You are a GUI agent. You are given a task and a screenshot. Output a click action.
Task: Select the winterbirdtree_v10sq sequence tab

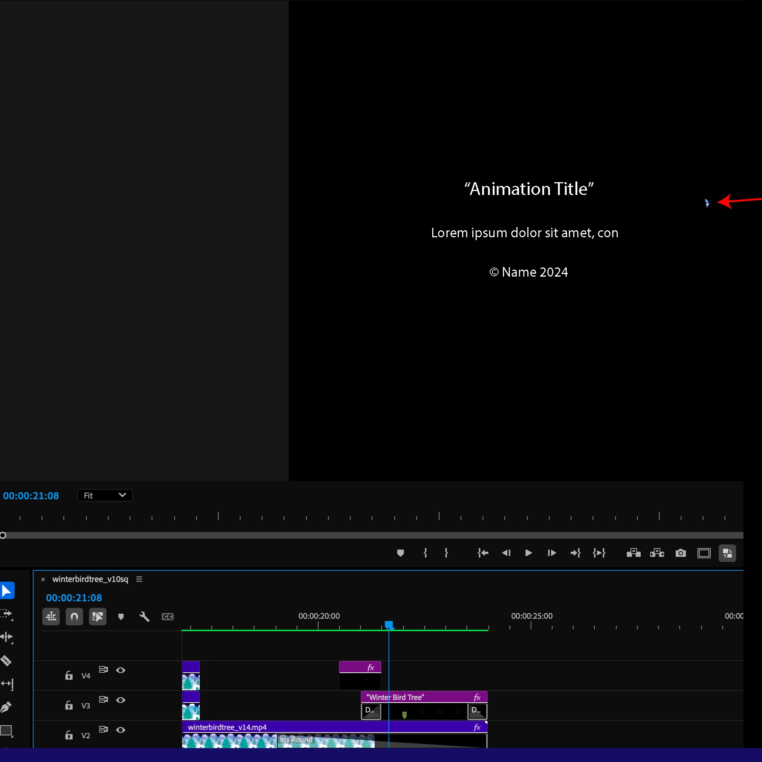(x=90, y=579)
